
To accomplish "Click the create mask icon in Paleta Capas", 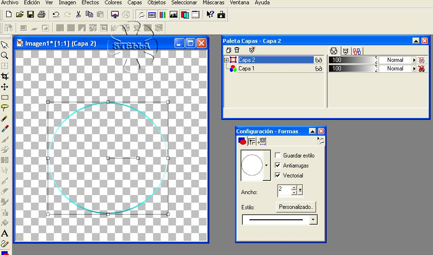I will point(252,50).
